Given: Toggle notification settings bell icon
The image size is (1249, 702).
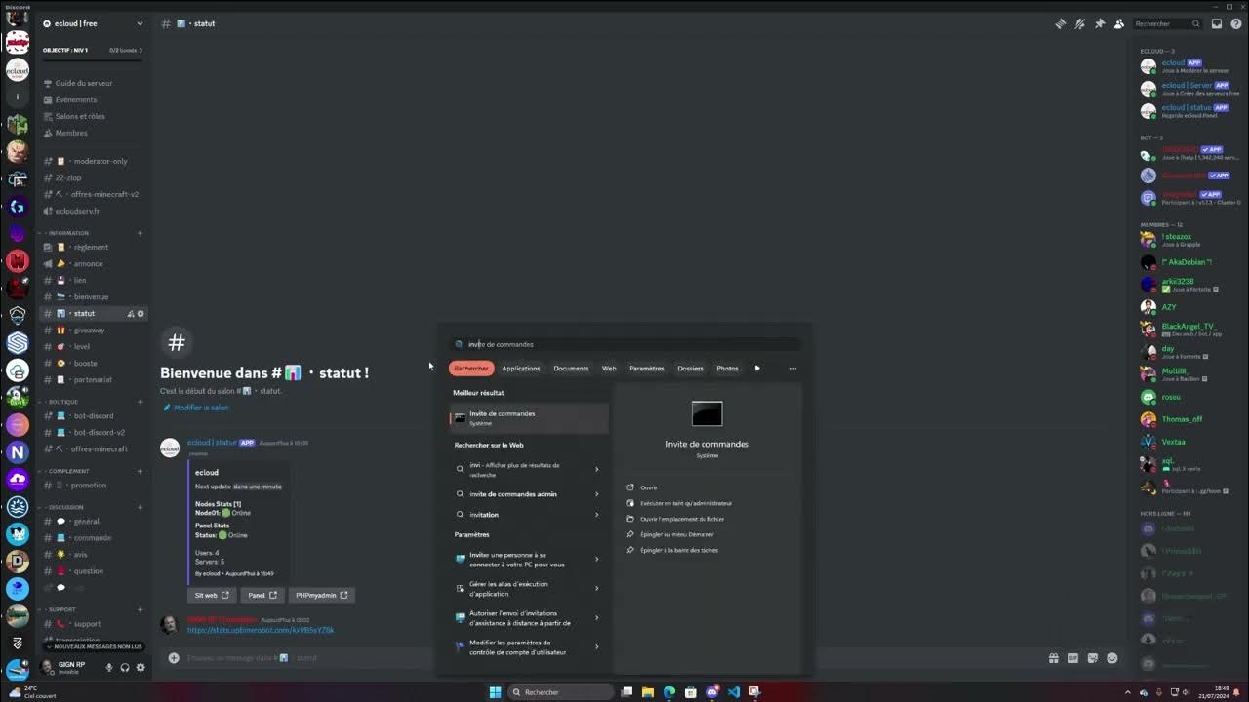Looking at the screenshot, I should (x=1080, y=23).
